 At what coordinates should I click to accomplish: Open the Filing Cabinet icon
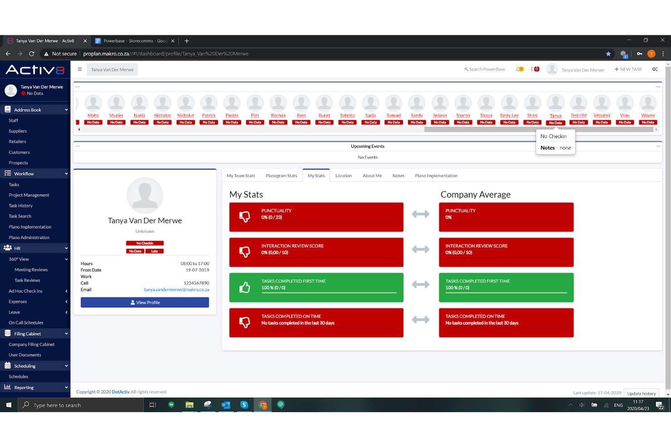pyautogui.click(x=7, y=333)
